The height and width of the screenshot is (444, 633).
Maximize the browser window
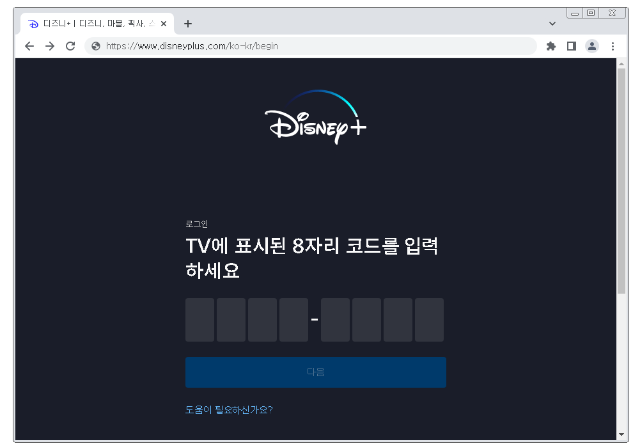tap(591, 13)
